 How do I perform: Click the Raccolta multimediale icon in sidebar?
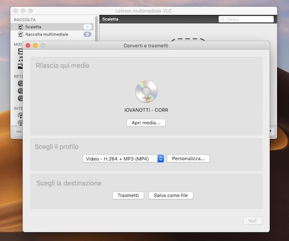(x=21, y=34)
